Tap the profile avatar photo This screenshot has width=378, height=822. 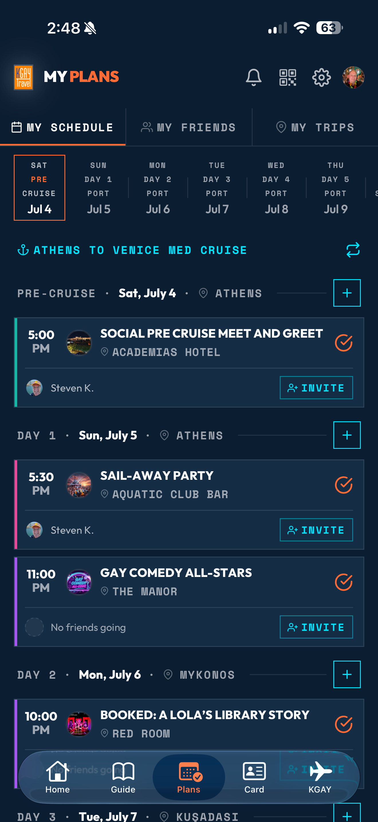point(353,77)
